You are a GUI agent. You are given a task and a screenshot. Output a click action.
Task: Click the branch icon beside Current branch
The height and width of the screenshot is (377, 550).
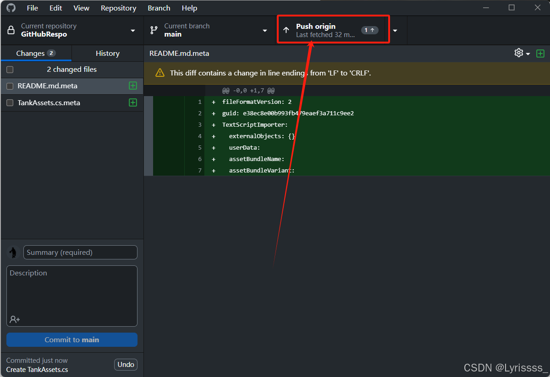pos(154,30)
